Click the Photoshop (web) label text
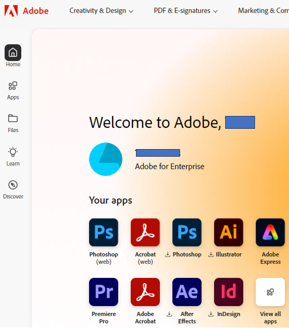Viewport: 289px width, 328px height. click(104, 258)
